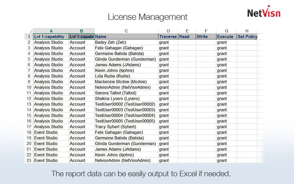Select row 17 header number
The height and width of the screenshot is (184, 294).
tap(28, 127)
